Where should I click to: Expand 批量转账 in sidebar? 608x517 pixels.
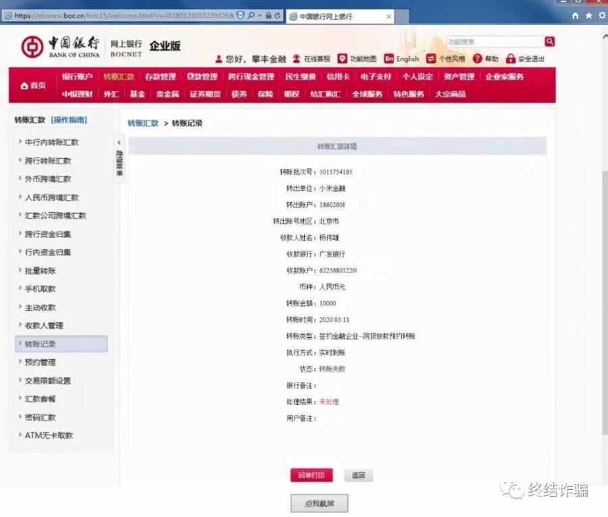(x=40, y=271)
